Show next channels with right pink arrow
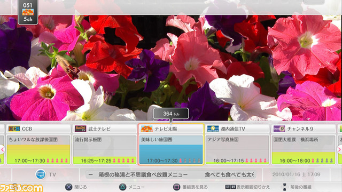The image size is (342, 192). (340, 149)
